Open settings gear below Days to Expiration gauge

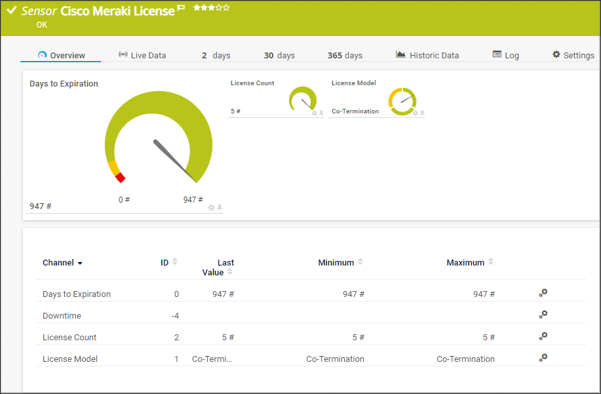coord(211,207)
